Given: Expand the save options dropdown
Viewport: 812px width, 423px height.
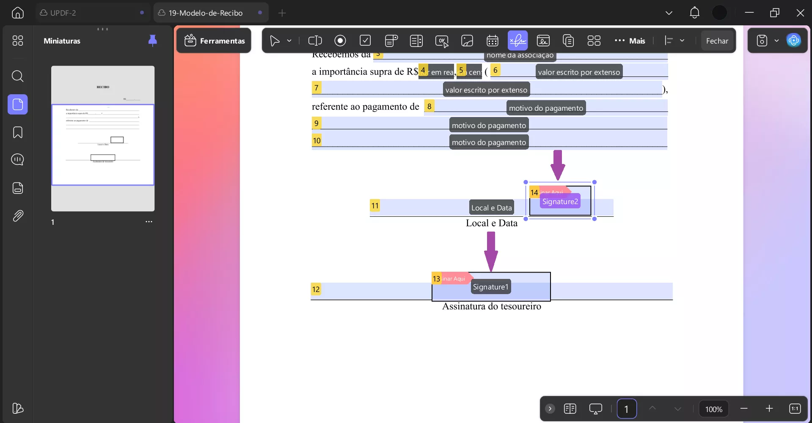Looking at the screenshot, I should click(x=776, y=41).
